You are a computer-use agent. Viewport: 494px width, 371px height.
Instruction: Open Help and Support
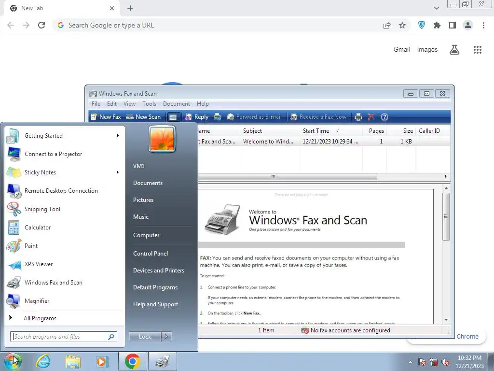pos(155,304)
